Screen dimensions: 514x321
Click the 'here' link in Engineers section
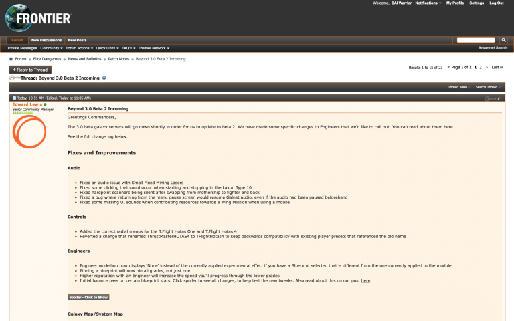(365, 281)
